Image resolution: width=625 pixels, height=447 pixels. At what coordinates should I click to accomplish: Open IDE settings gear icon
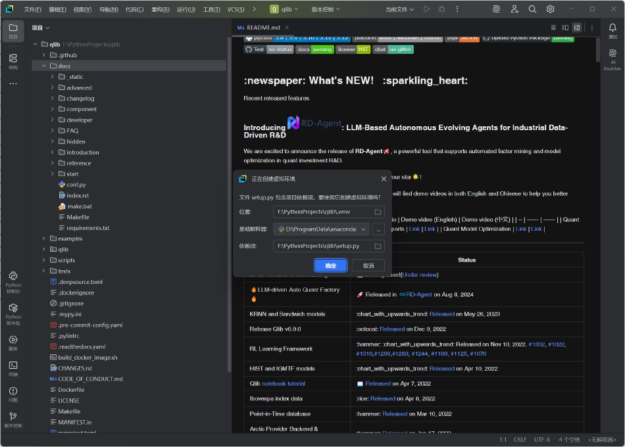(x=551, y=9)
